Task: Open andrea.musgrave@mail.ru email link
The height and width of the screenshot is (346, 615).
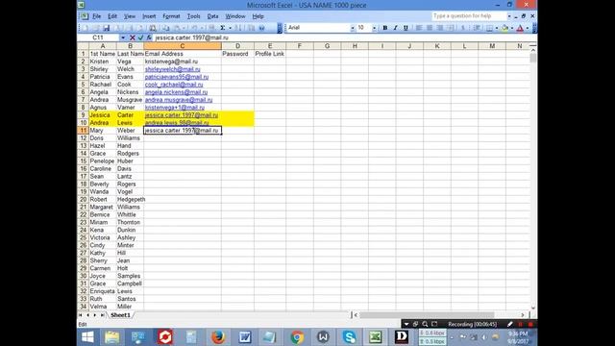Action: tap(179, 100)
